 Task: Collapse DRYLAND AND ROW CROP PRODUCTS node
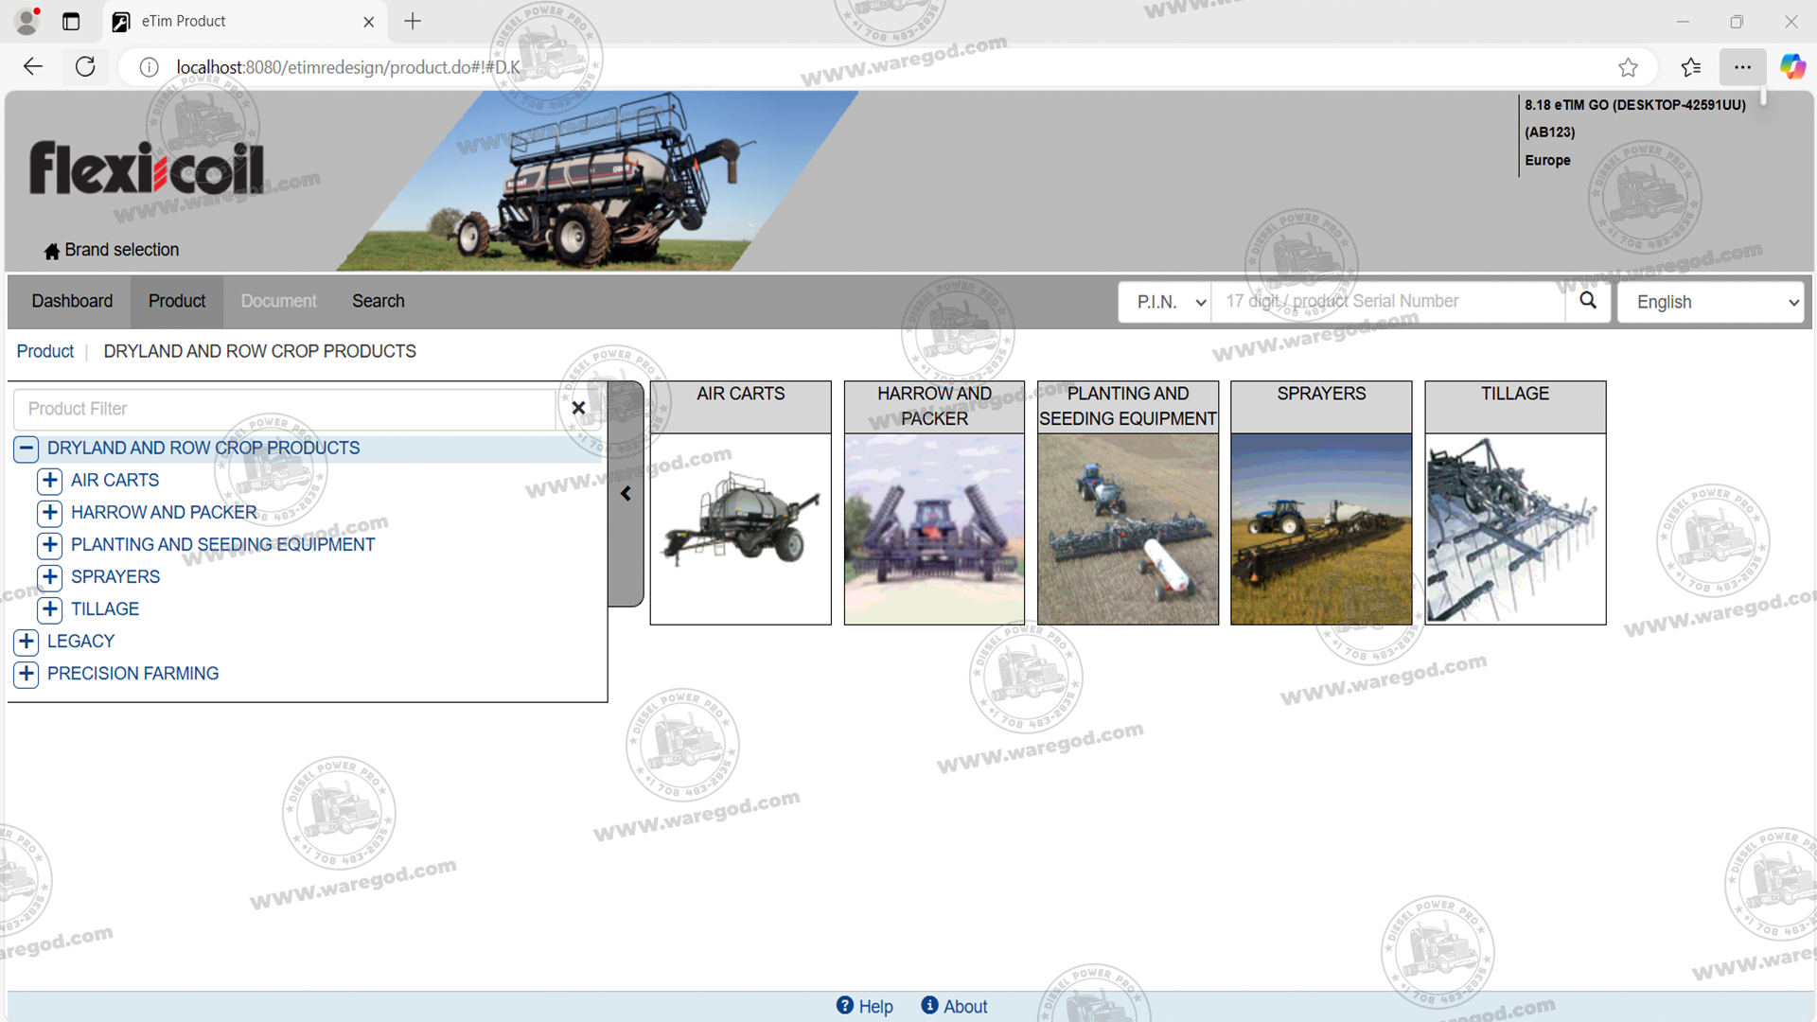[26, 449]
